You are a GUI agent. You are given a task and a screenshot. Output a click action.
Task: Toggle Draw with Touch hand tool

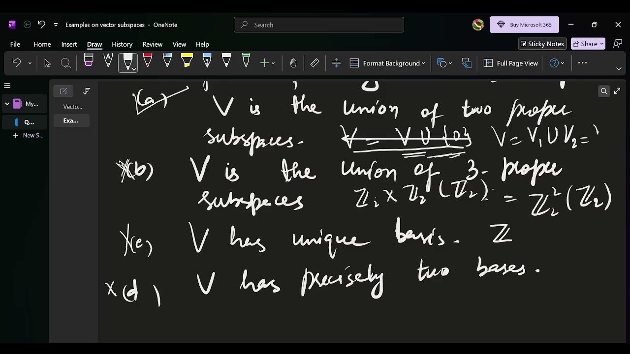pyautogui.click(x=293, y=63)
